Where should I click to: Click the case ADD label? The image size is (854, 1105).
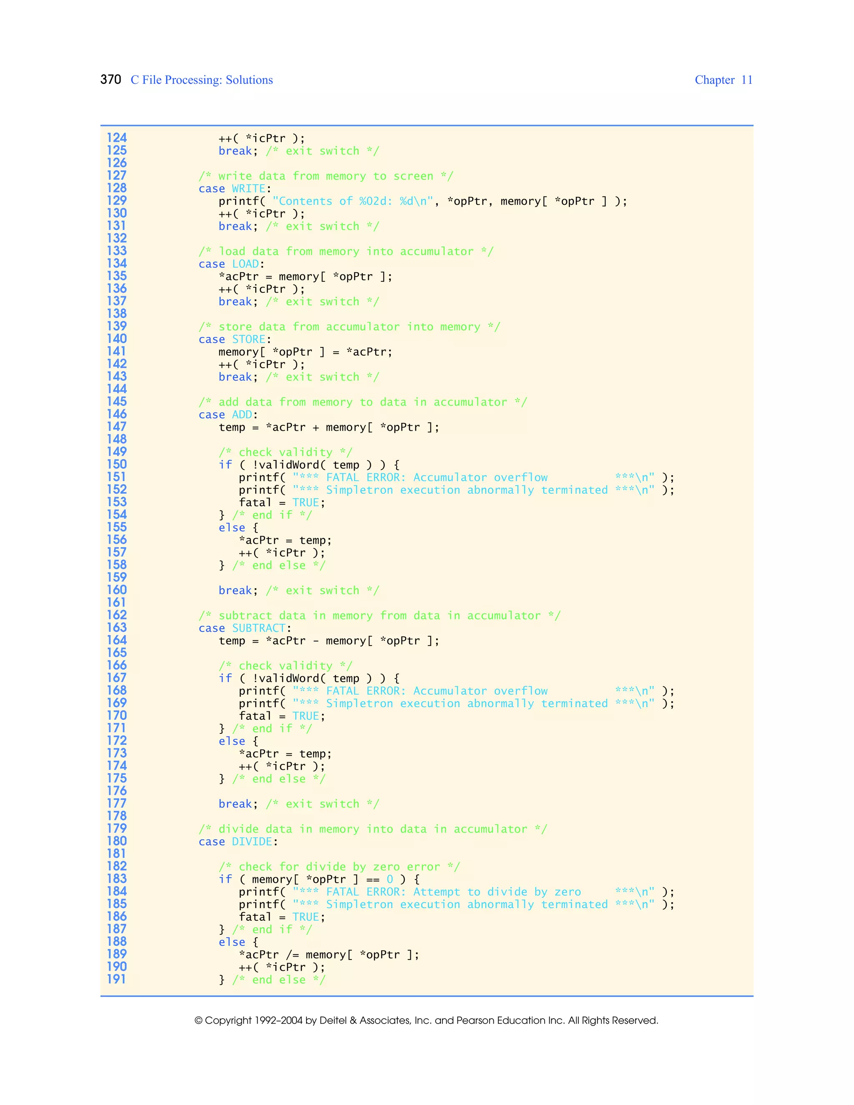pos(228,415)
